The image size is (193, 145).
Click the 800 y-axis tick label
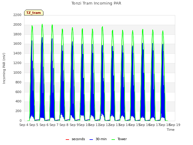pos(18,82)
